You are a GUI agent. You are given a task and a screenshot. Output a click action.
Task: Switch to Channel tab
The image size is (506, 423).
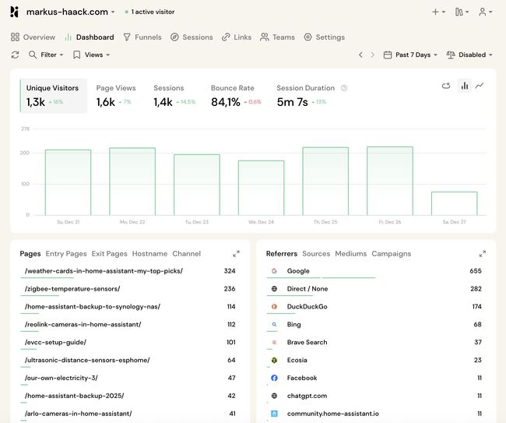click(187, 254)
